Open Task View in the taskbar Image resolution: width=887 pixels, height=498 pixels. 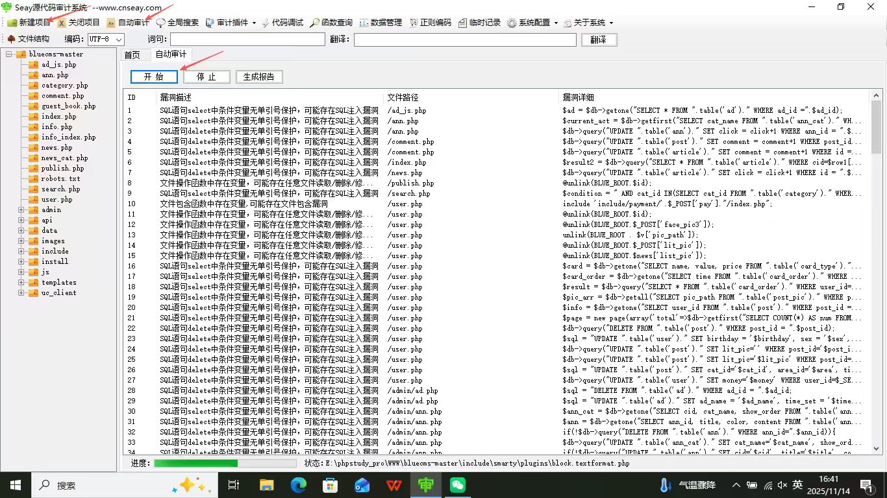click(x=234, y=485)
